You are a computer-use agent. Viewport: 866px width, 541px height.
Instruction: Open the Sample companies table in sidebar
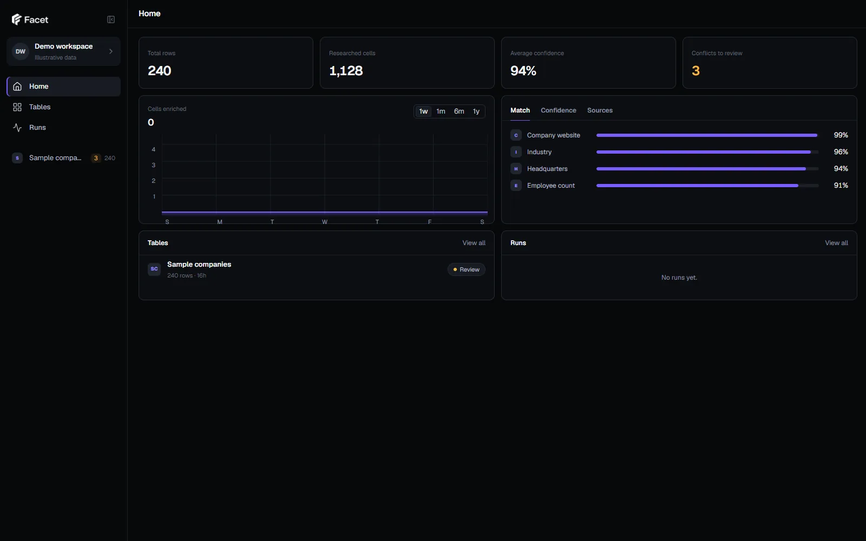[63, 158]
